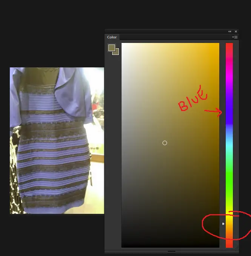Close the Color panel group
The width and height of the screenshot is (251, 256).
(236, 32)
